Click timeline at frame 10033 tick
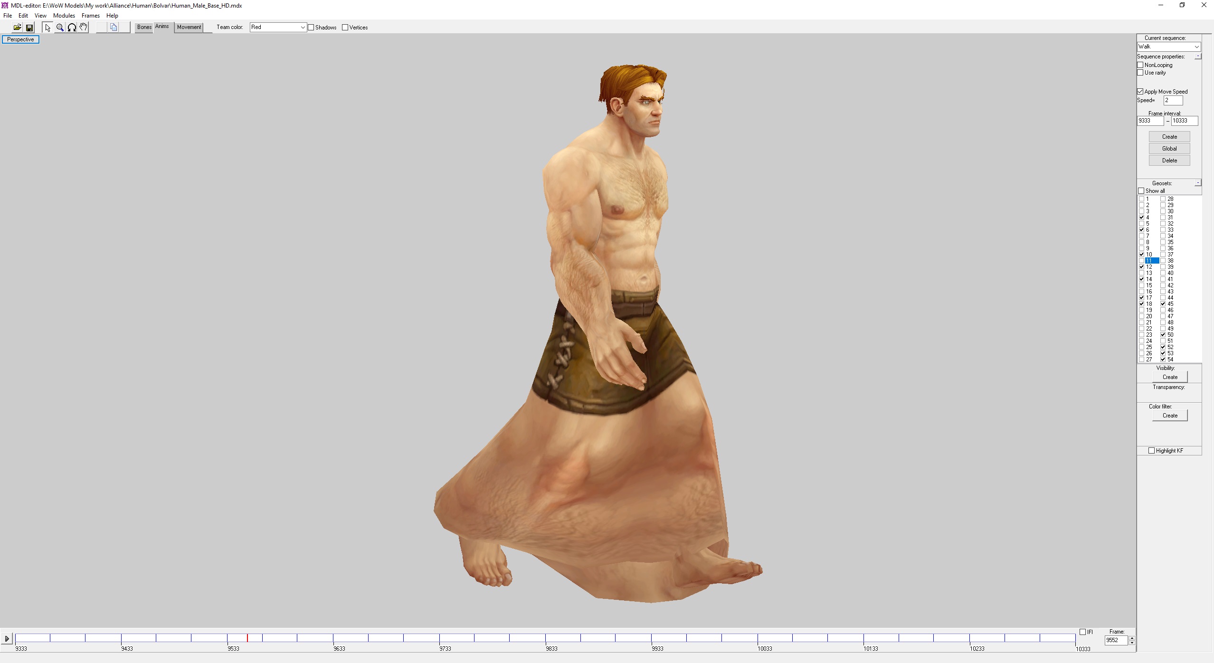Image resolution: width=1214 pixels, height=663 pixels. 758,638
